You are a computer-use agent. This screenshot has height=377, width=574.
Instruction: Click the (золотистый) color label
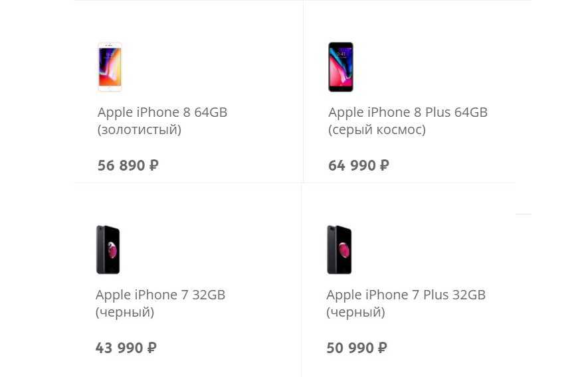[139, 129]
